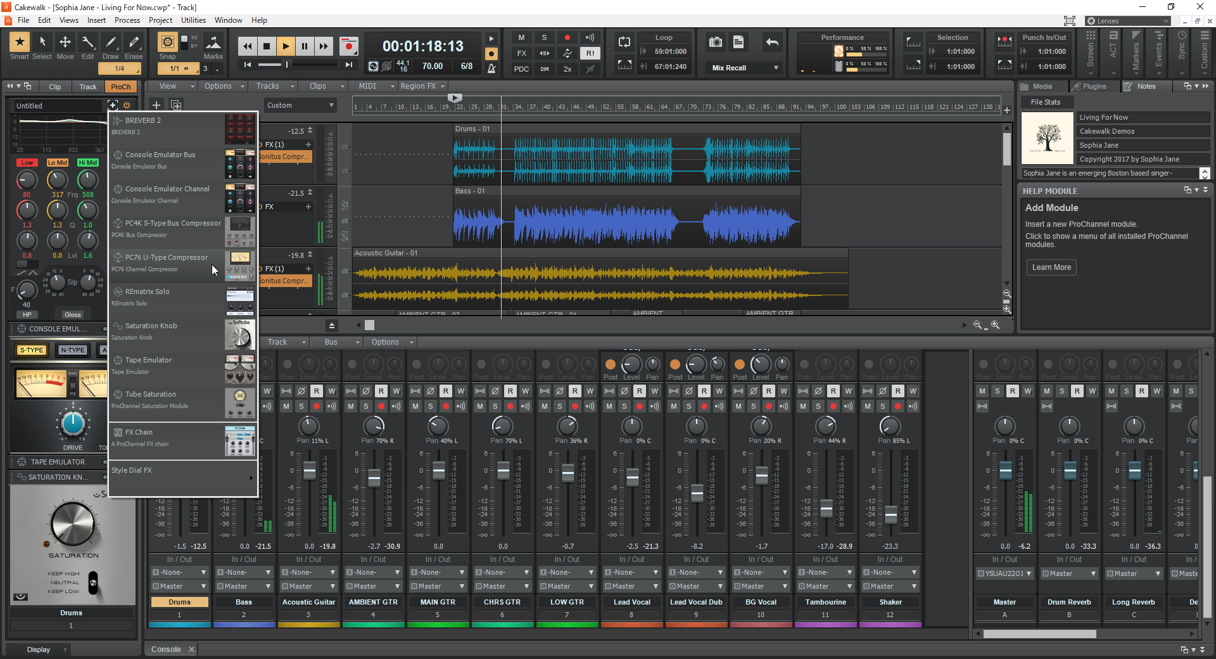Toggle loop on/off icon
Screen dimensions: 1216x659
[x=624, y=42]
